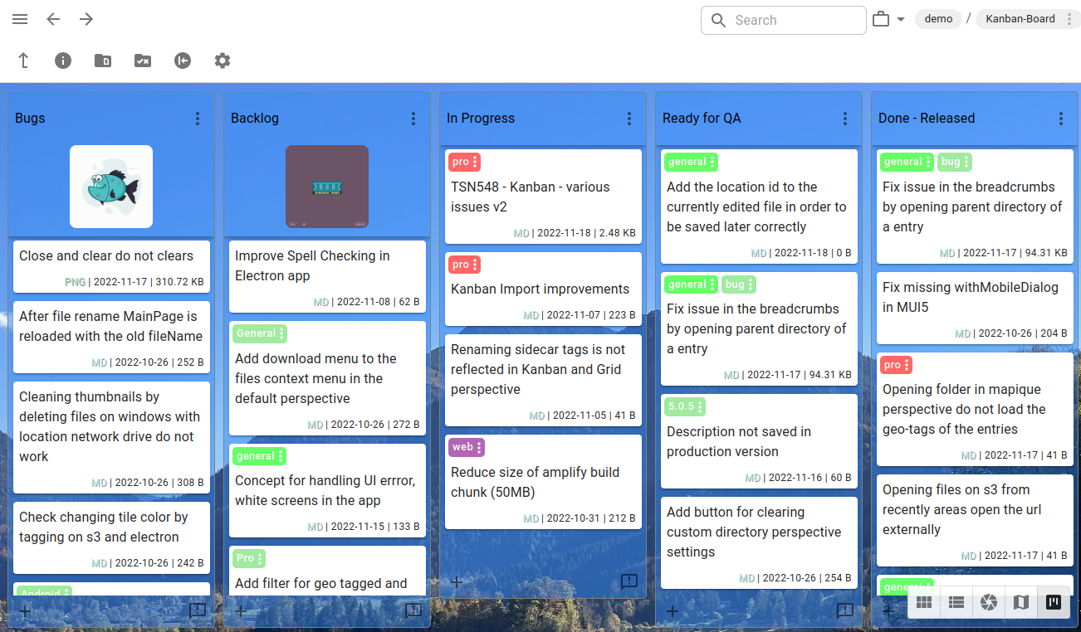Click the upload files toolbar icon
Screen dimensions: 1081x632
(x=23, y=60)
